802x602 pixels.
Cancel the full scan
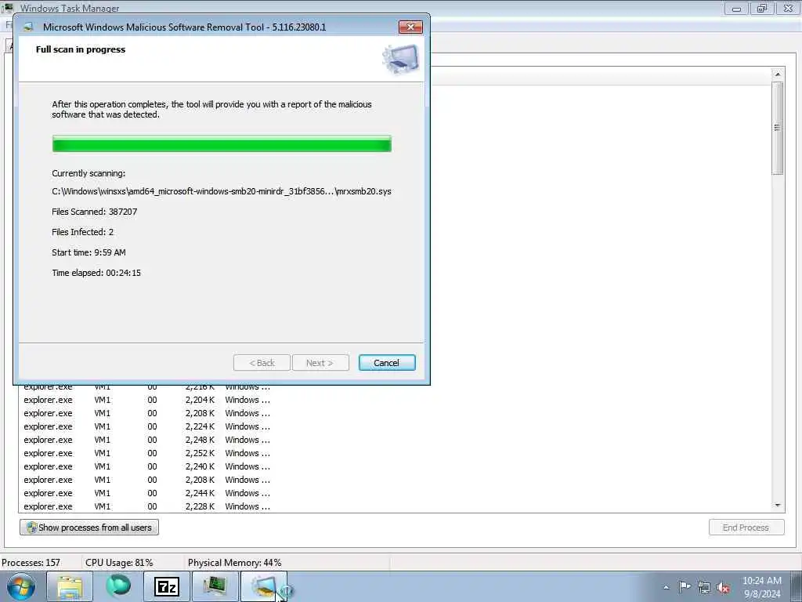[387, 363]
